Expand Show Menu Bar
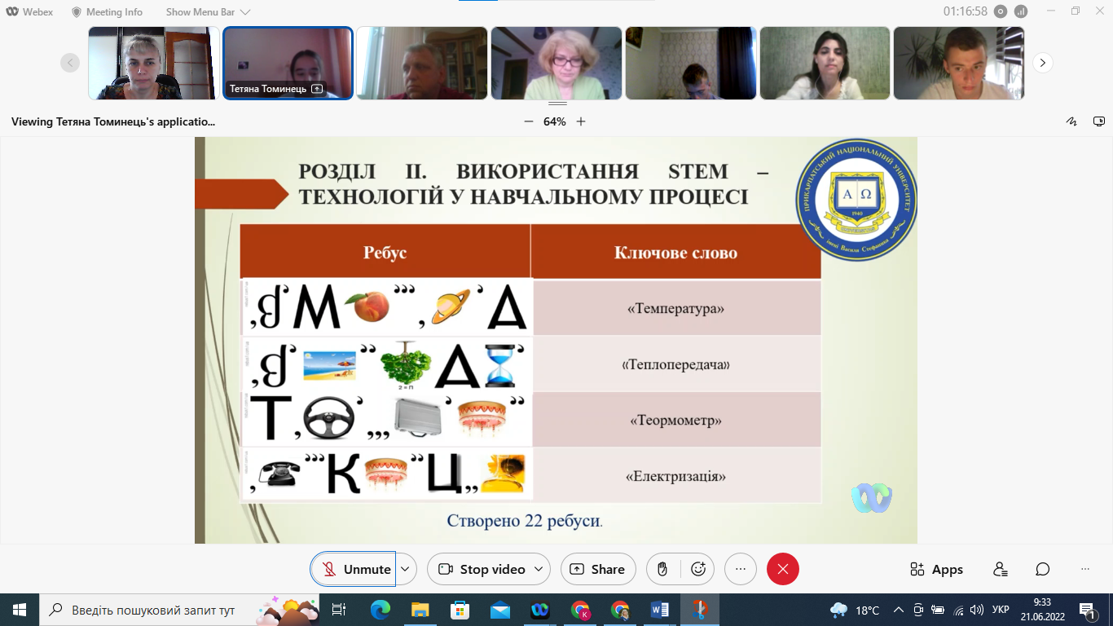Screen dimensions: 1113x626 pos(208,12)
